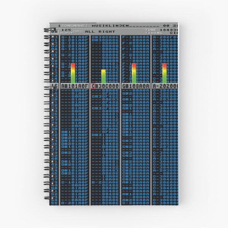228x228 pixels.
Task: Select cursor cell C#30C000
Action: tap(105, 86)
